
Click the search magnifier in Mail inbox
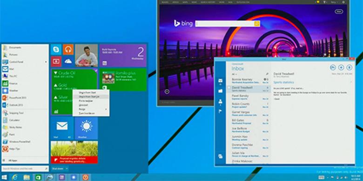click(x=267, y=74)
